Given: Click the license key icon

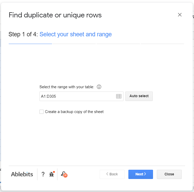Looking at the screenshot, I should tap(63, 174).
